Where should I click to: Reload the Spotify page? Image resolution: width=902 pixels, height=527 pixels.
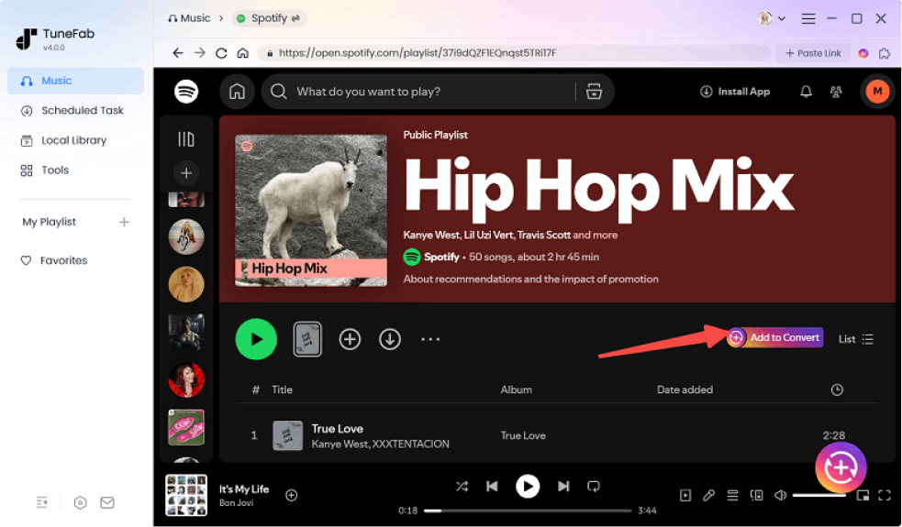coord(221,53)
